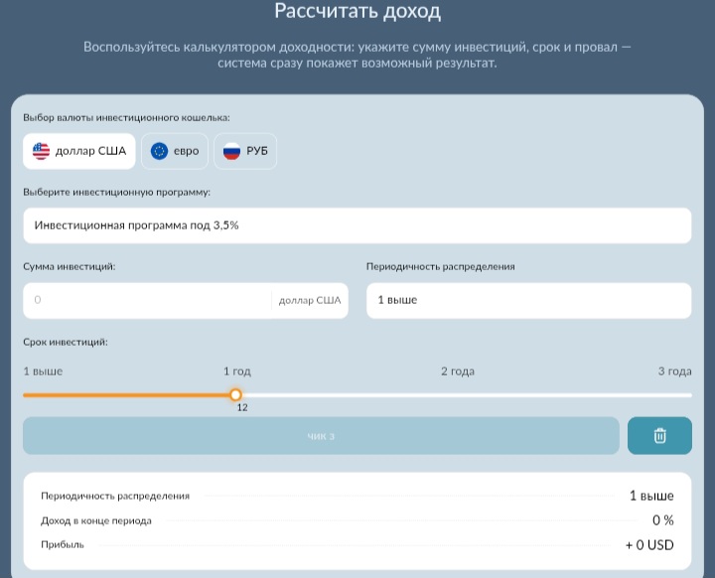Click the Рассчитать доход heading
715x578 pixels.
tap(357, 13)
